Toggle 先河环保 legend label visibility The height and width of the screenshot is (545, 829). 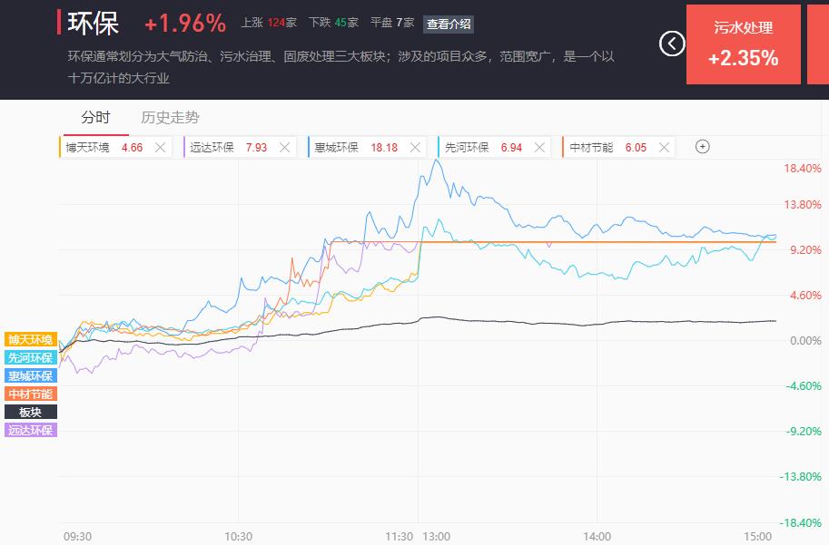(x=31, y=357)
